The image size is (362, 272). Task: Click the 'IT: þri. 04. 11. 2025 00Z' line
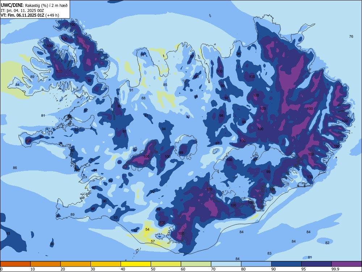pyautogui.click(x=22, y=11)
